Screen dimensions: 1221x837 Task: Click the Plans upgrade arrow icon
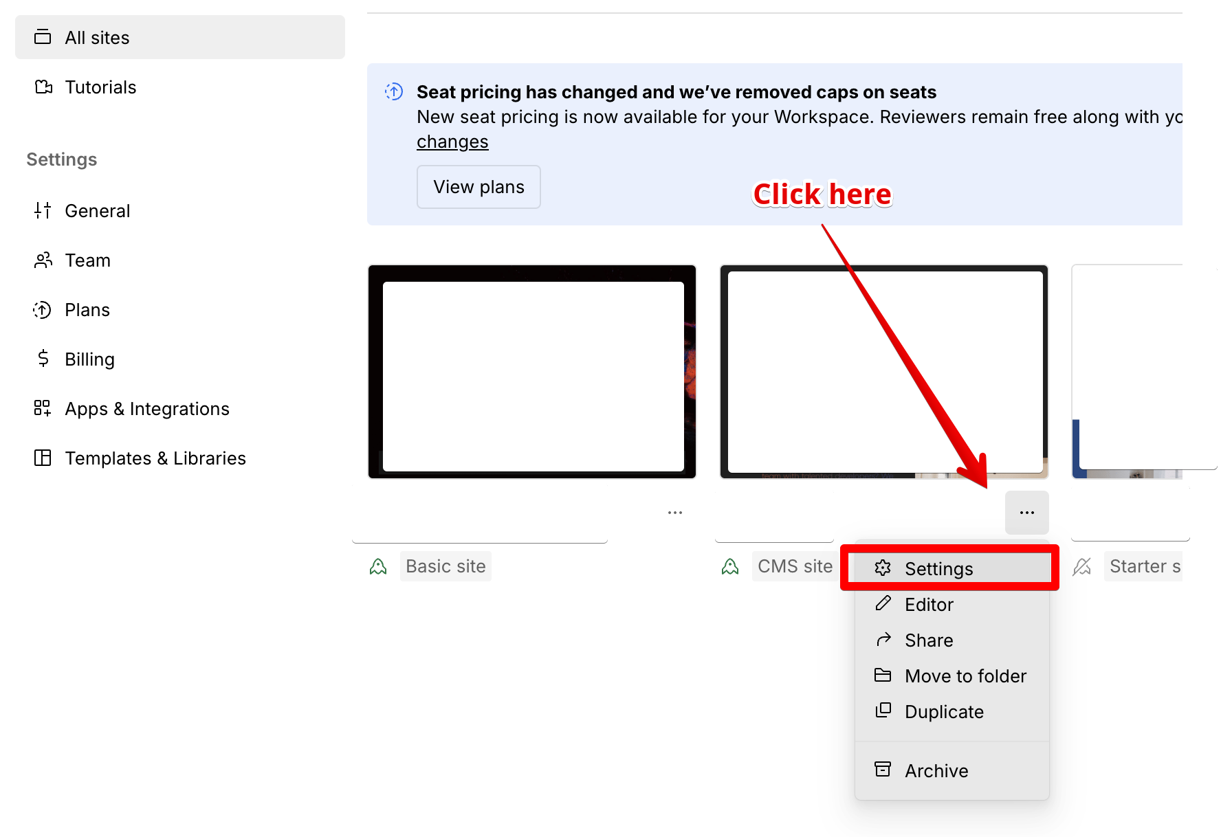pos(42,309)
